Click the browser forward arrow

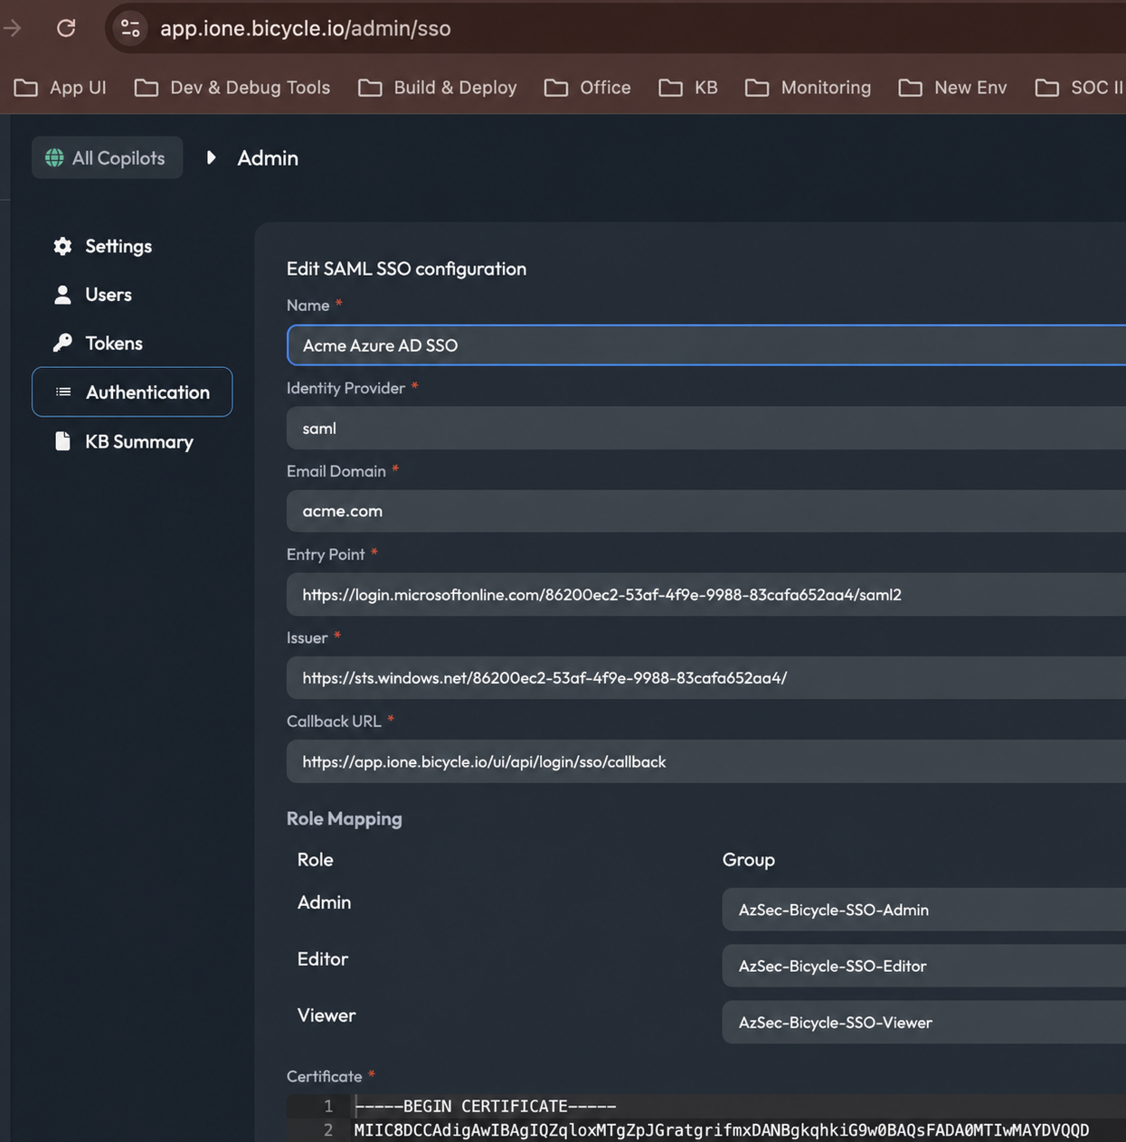pyautogui.click(x=12, y=28)
